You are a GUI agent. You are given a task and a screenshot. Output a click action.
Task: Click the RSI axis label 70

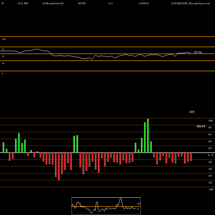pyautogui.click(x=3, y=49)
